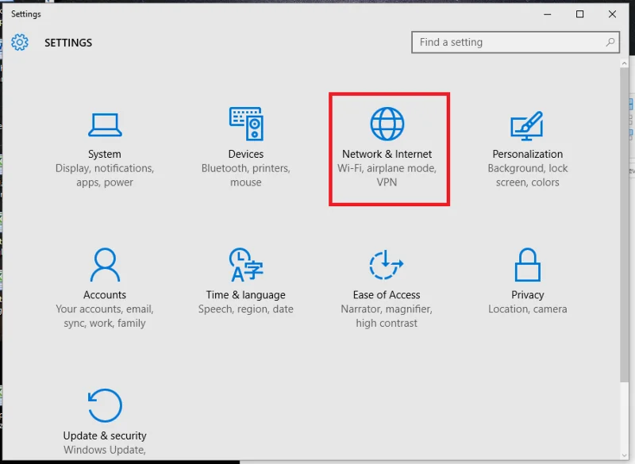Image resolution: width=635 pixels, height=464 pixels.
Task: Click "Wi-Fi, airplane mode, VPN" description
Action: (x=387, y=175)
